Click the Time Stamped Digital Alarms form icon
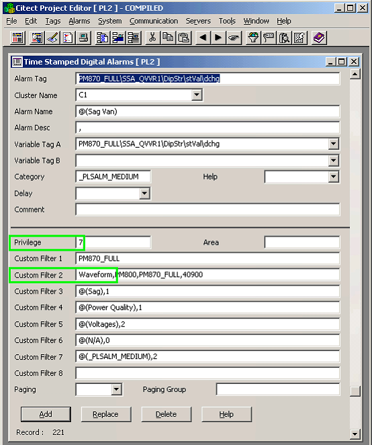The width and height of the screenshot is (372, 445). (17, 62)
